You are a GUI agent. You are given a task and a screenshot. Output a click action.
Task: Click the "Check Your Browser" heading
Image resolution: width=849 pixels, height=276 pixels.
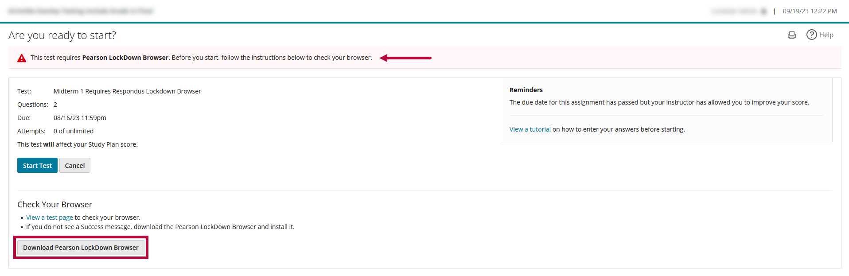(55, 205)
